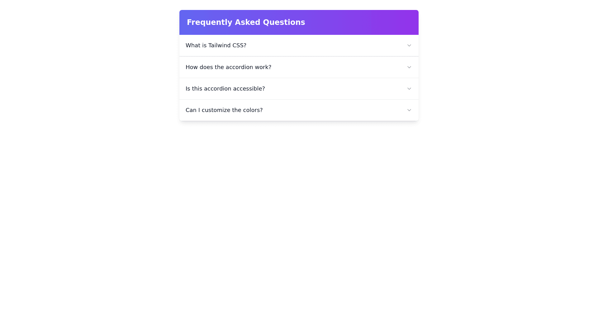598x336 pixels.
Task: Click the chevron next to 'How does the accordion work?'
Action: tap(409, 67)
